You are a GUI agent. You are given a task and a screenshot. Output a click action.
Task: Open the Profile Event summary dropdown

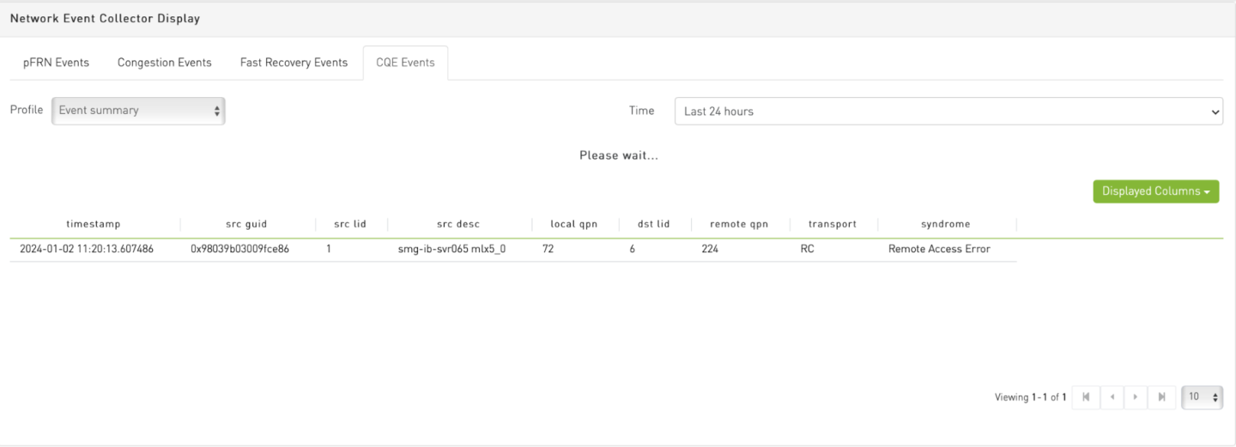(138, 111)
